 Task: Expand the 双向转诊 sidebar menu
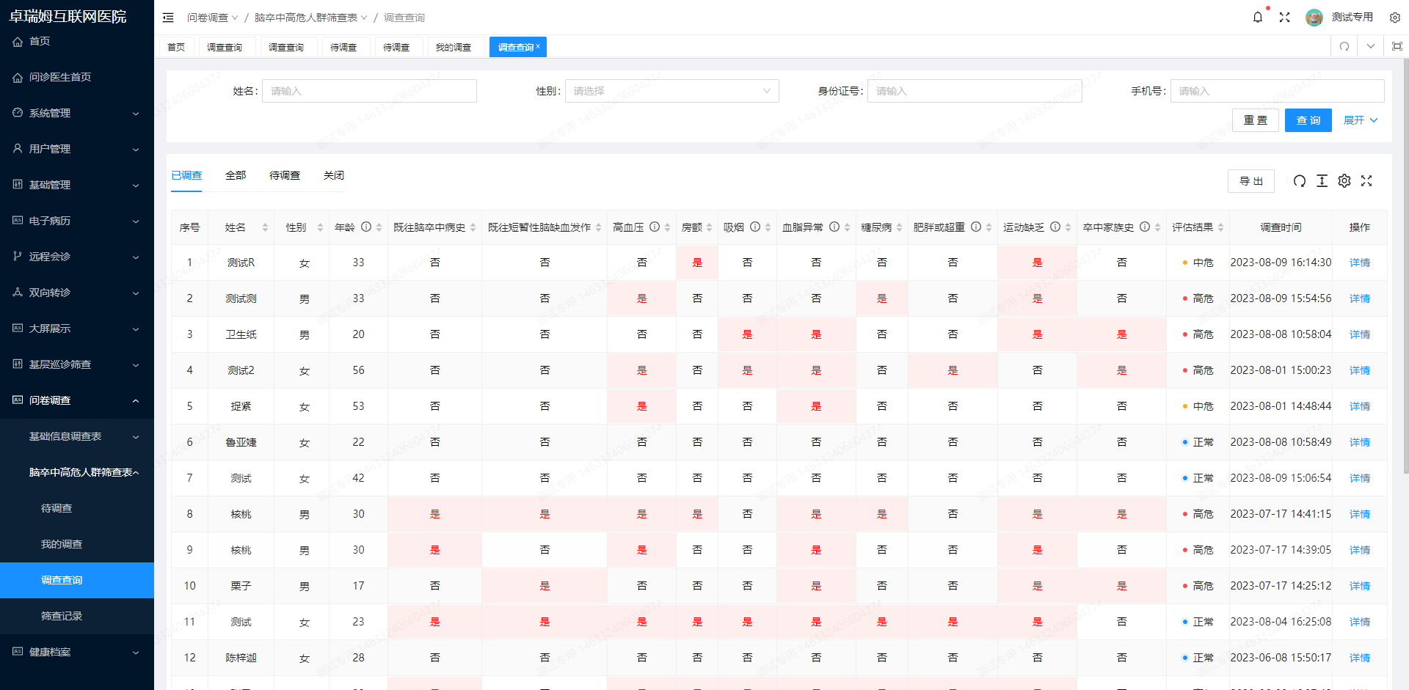pyautogui.click(x=77, y=293)
